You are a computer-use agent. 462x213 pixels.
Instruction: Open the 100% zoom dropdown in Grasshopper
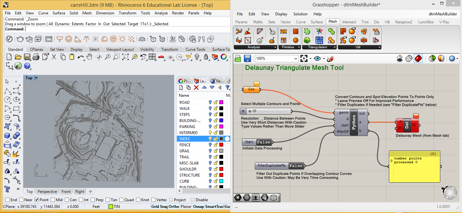(x=296, y=58)
